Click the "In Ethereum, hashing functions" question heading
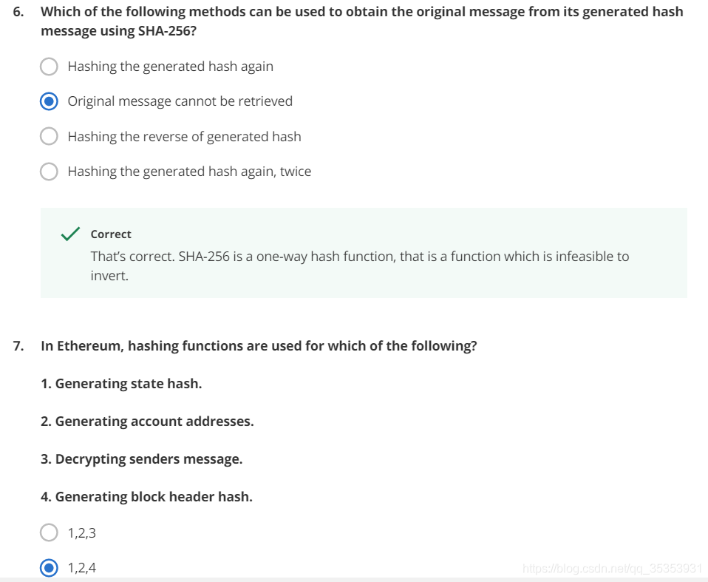Viewport: 708px width, 582px height. pyautogui.click(x=259, y=345)
